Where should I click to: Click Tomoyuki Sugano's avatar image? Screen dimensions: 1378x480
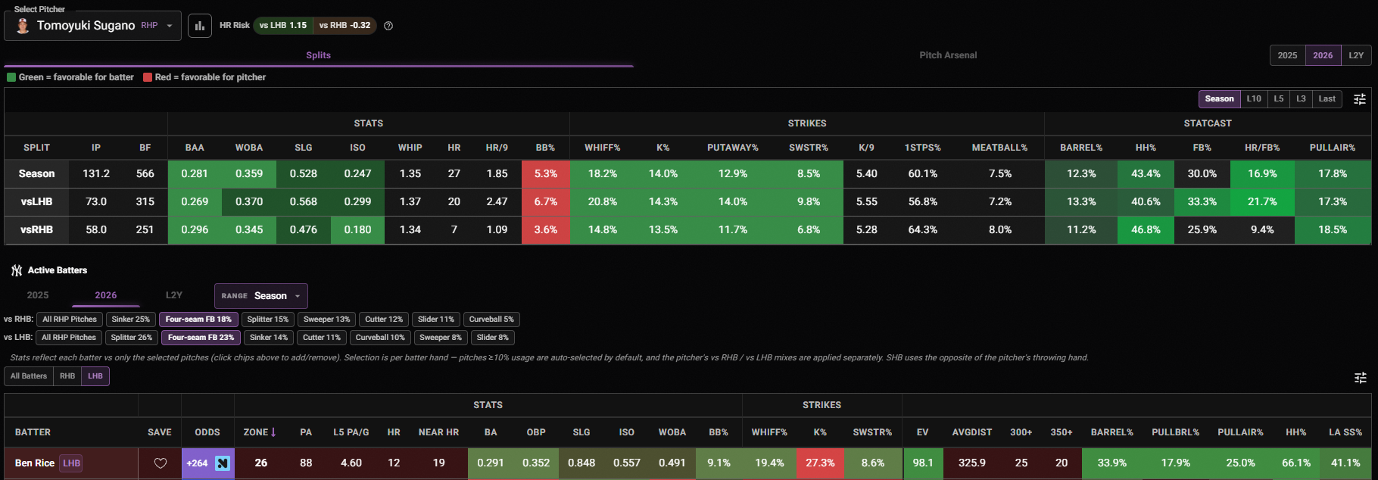click(23, 26)
